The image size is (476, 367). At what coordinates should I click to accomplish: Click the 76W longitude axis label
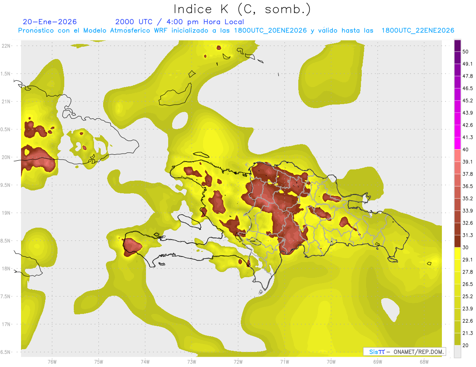(x=52, y=361)
